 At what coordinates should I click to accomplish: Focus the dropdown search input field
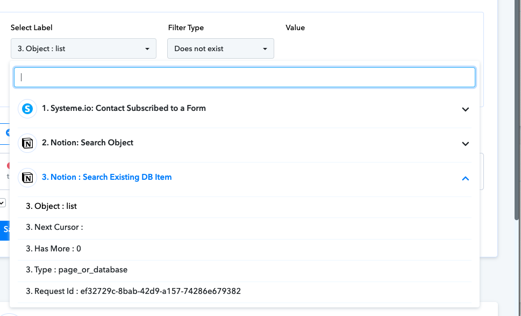click(x=245, y=78)
